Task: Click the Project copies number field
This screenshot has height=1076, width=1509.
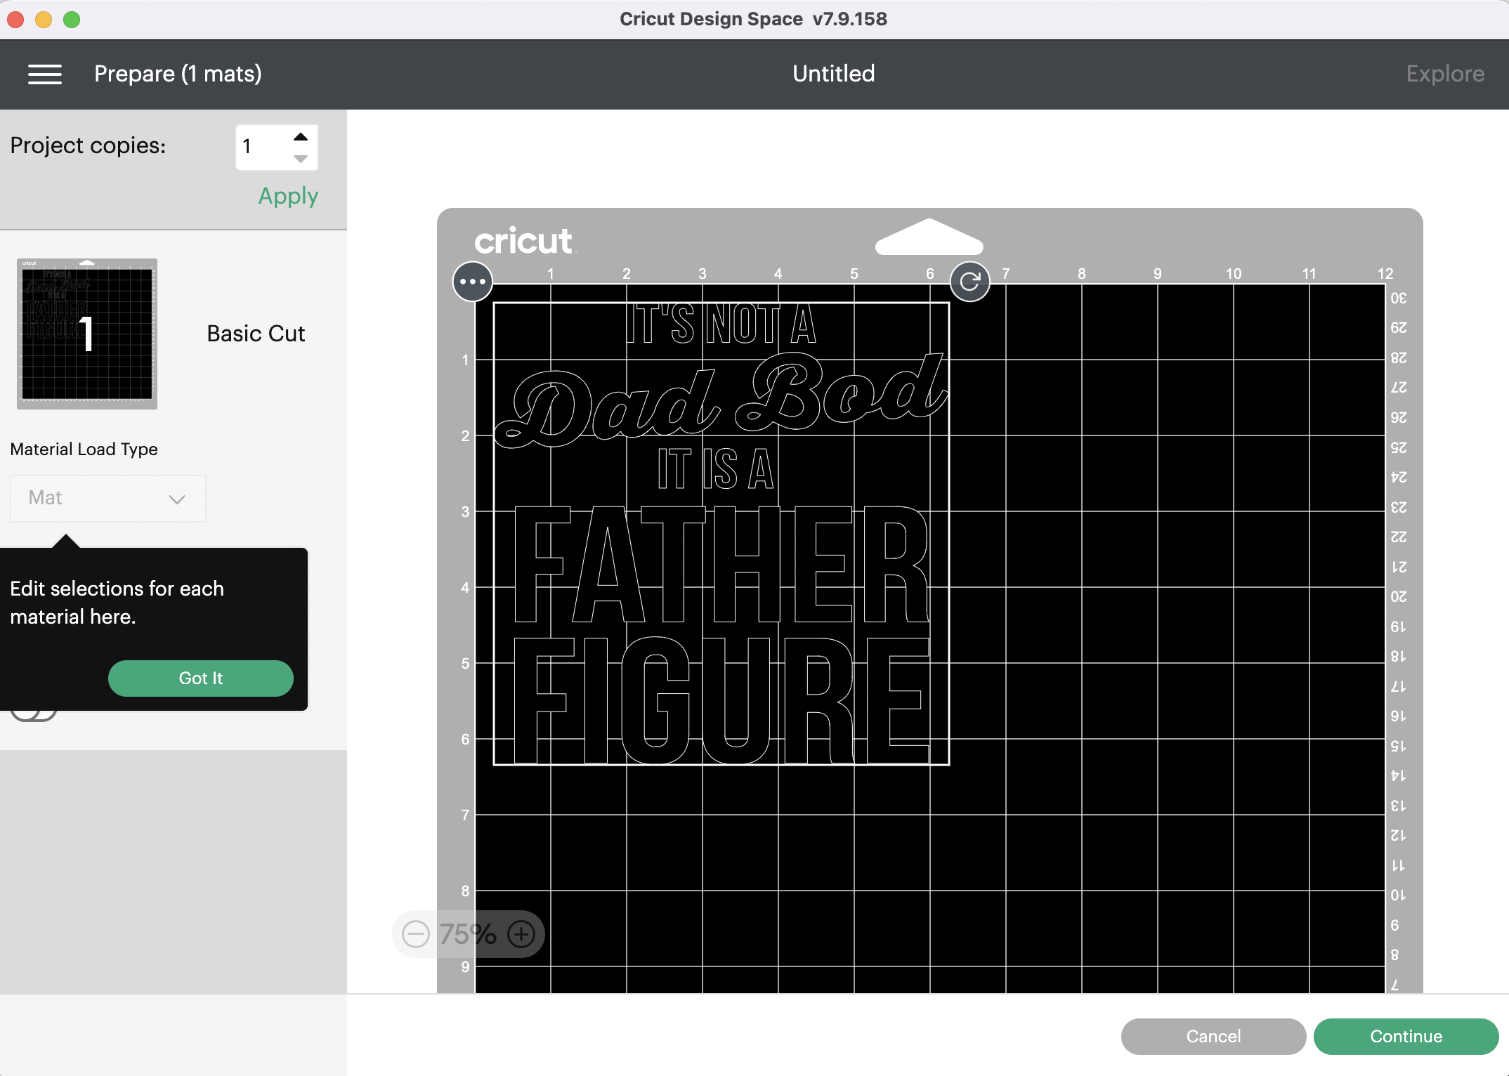Action: (x=277, y=147)
